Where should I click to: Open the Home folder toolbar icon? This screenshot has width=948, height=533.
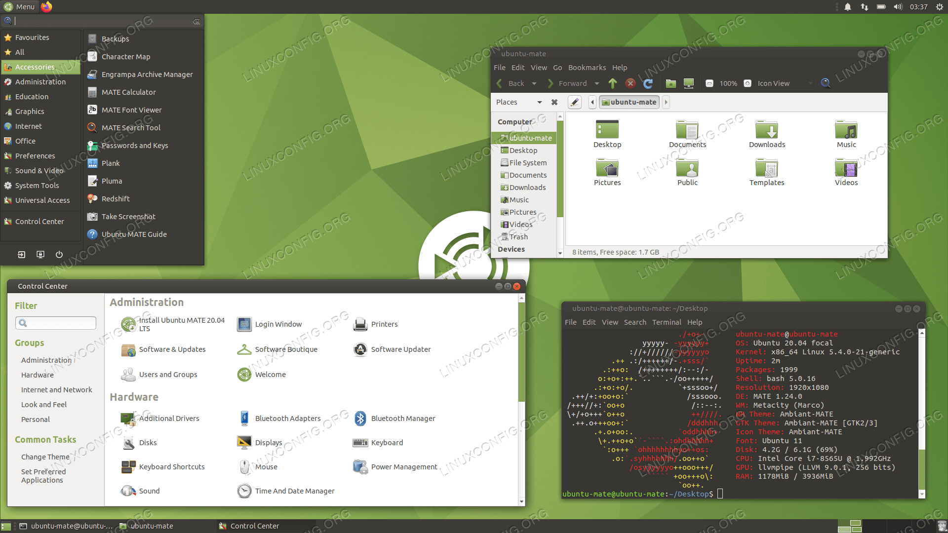671,83
